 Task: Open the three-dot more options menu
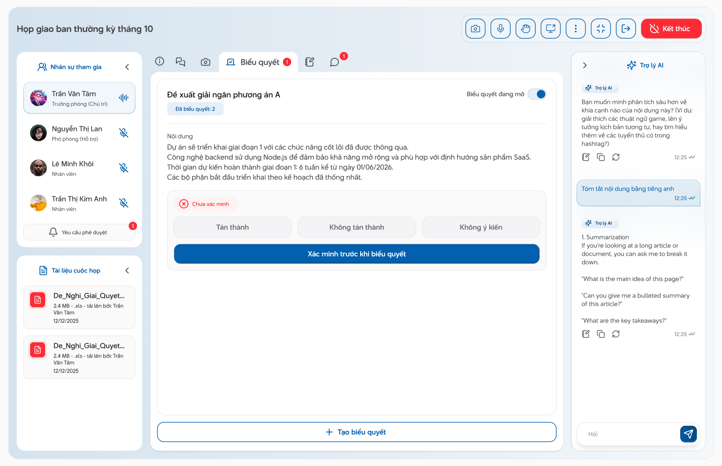click(x=575, y=29)
